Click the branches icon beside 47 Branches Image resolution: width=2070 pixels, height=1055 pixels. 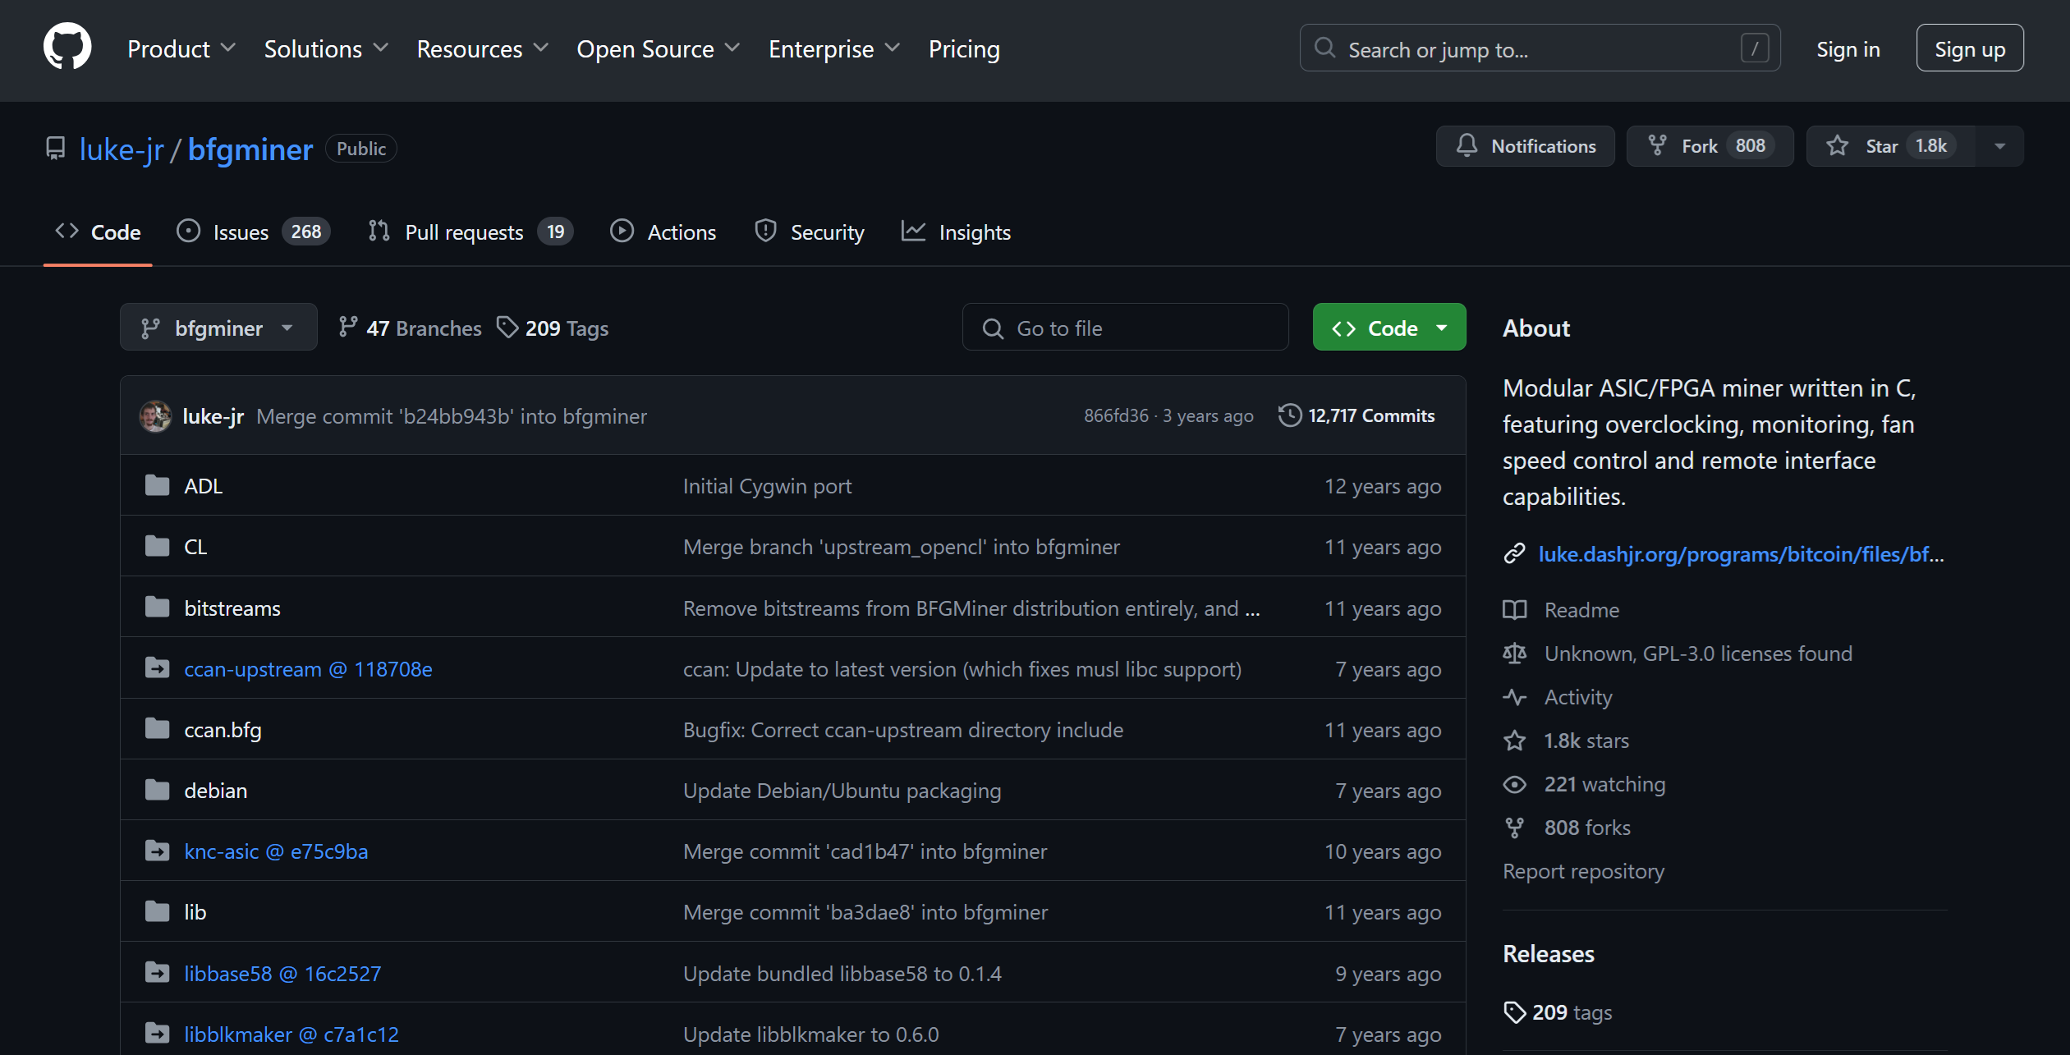[x=348, y=328]
